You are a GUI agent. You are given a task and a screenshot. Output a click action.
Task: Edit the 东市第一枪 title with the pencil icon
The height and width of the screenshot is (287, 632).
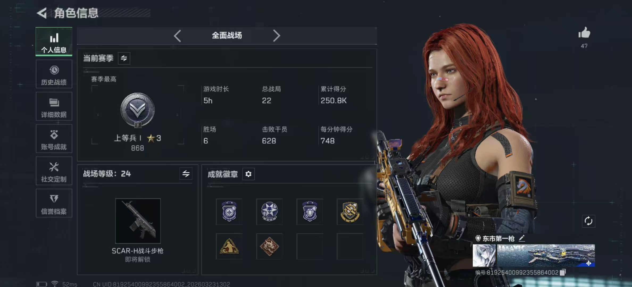pos(522,238)
